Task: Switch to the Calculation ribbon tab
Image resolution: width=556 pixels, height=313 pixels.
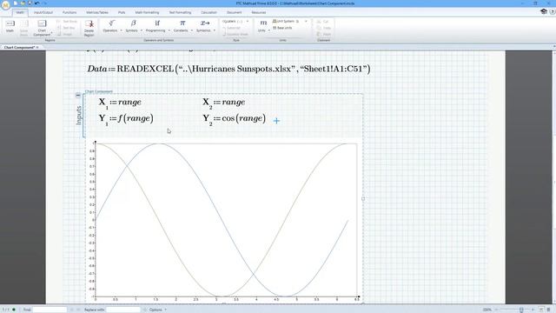Action: pos(208,12)
